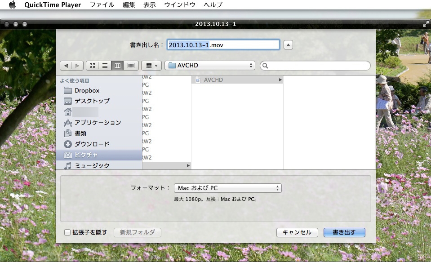Image resolution: width=431 pixels, height=262 pixels.
Task: Click the 書き出し名 filename field
Action: click(223, 45)
